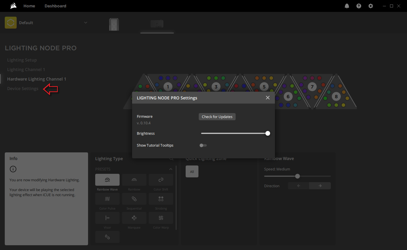
Task: Select the Rainbow lighting preset
Action: [134, 180]
